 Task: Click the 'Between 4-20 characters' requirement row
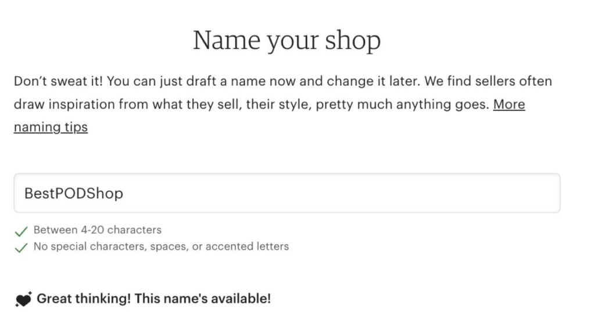tap(97, 230)
